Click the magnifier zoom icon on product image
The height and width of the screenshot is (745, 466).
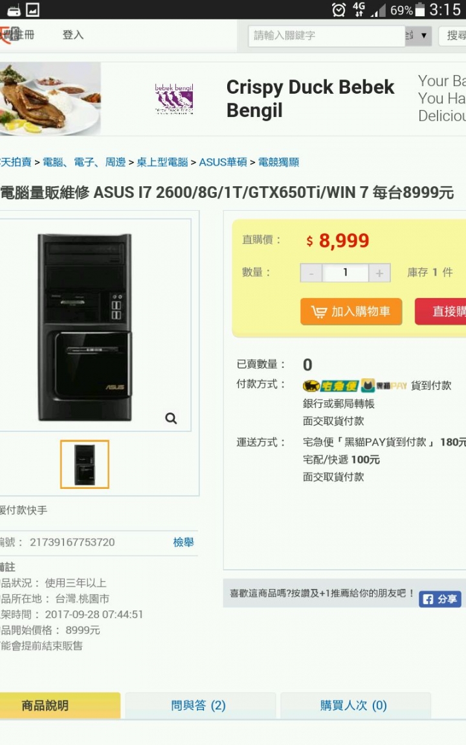click(171, 418)
